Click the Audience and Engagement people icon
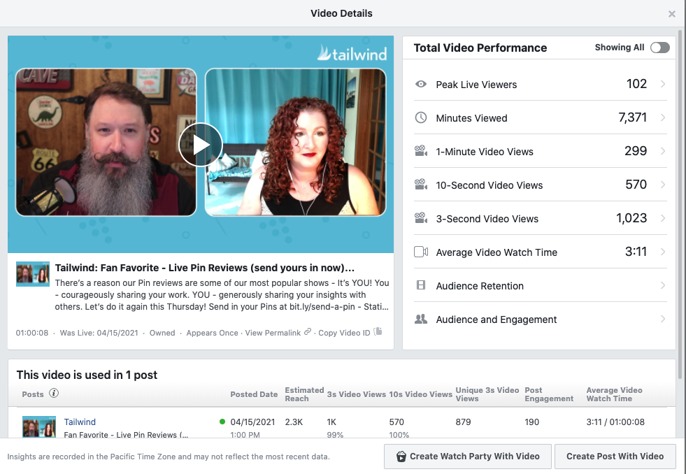The height and width of the screenshot is (474, 686). point(421,319)
